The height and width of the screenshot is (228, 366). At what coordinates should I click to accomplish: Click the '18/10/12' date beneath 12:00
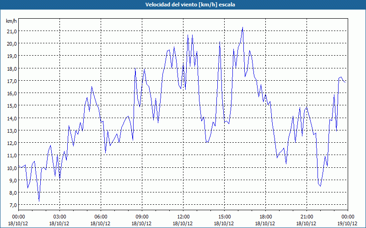coord(183,223)
